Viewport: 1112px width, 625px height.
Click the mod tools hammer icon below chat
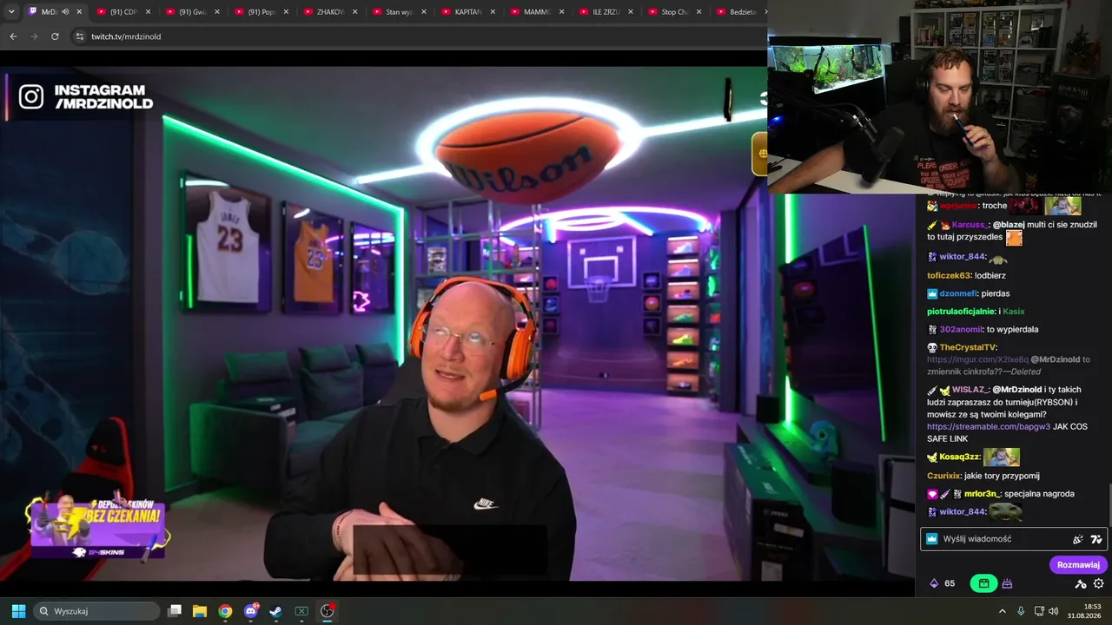(1081, 584)
